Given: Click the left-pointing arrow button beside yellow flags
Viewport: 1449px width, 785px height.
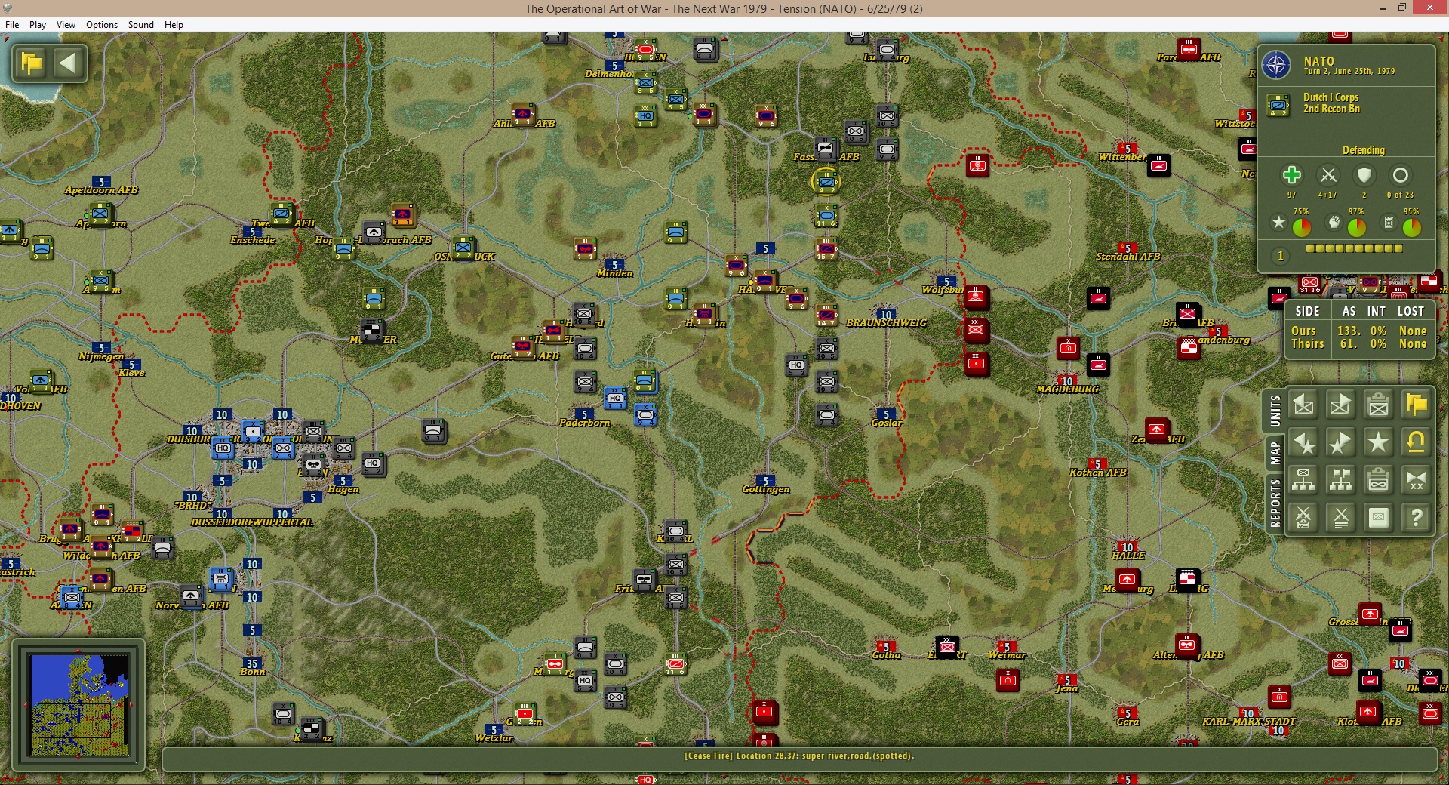Looking at the screenshot, I should [68, 63].
